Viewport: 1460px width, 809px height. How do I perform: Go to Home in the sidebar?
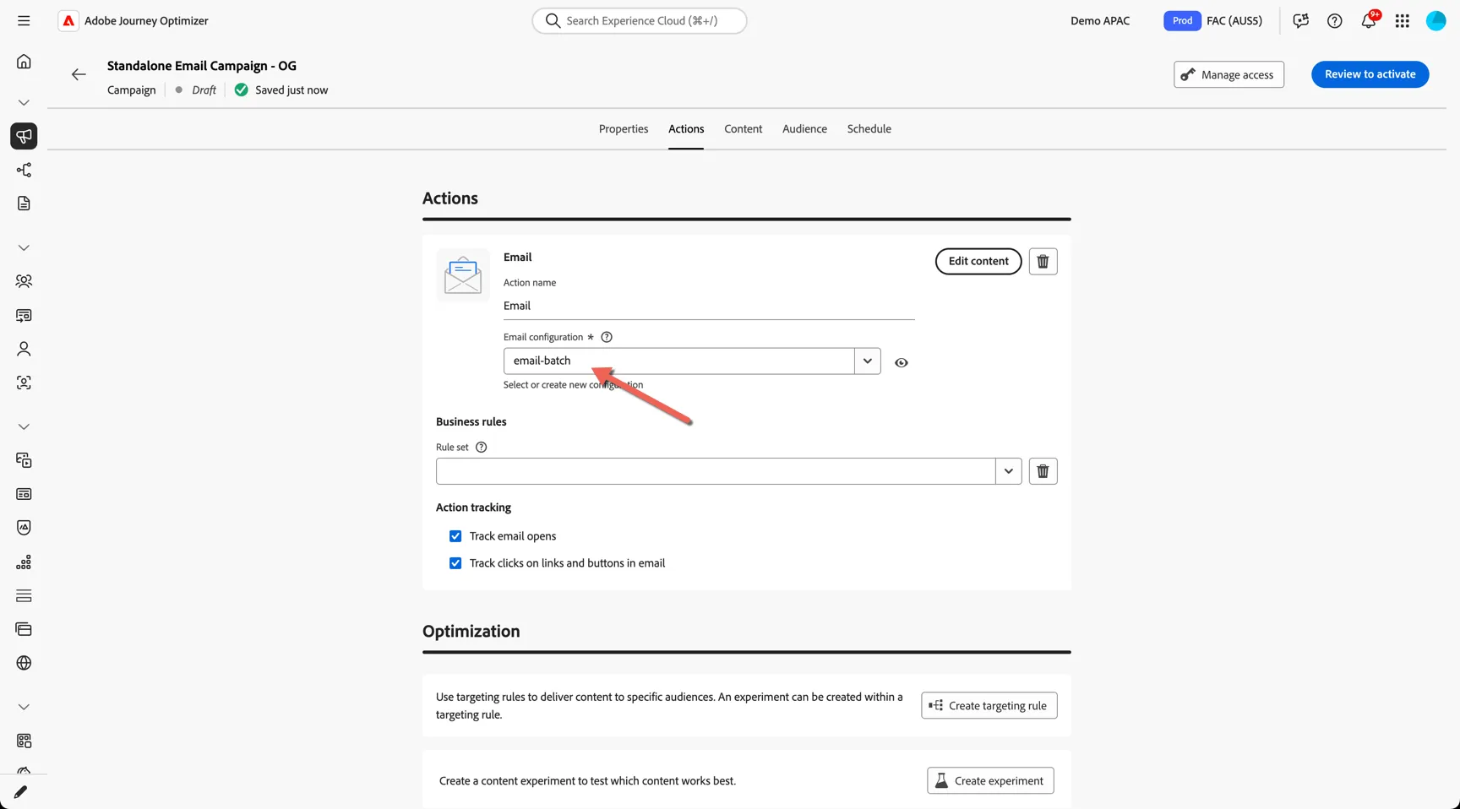24,62
